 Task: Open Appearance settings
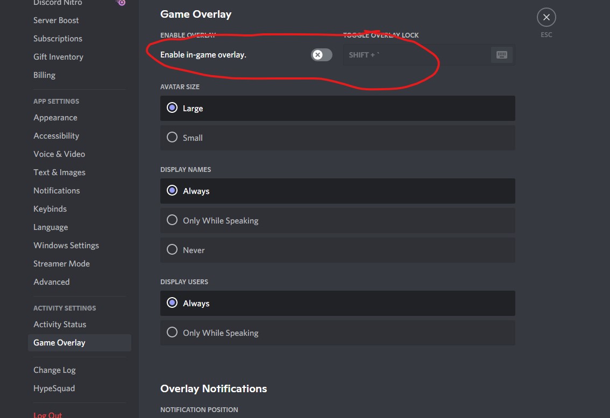tap(55, 118)
